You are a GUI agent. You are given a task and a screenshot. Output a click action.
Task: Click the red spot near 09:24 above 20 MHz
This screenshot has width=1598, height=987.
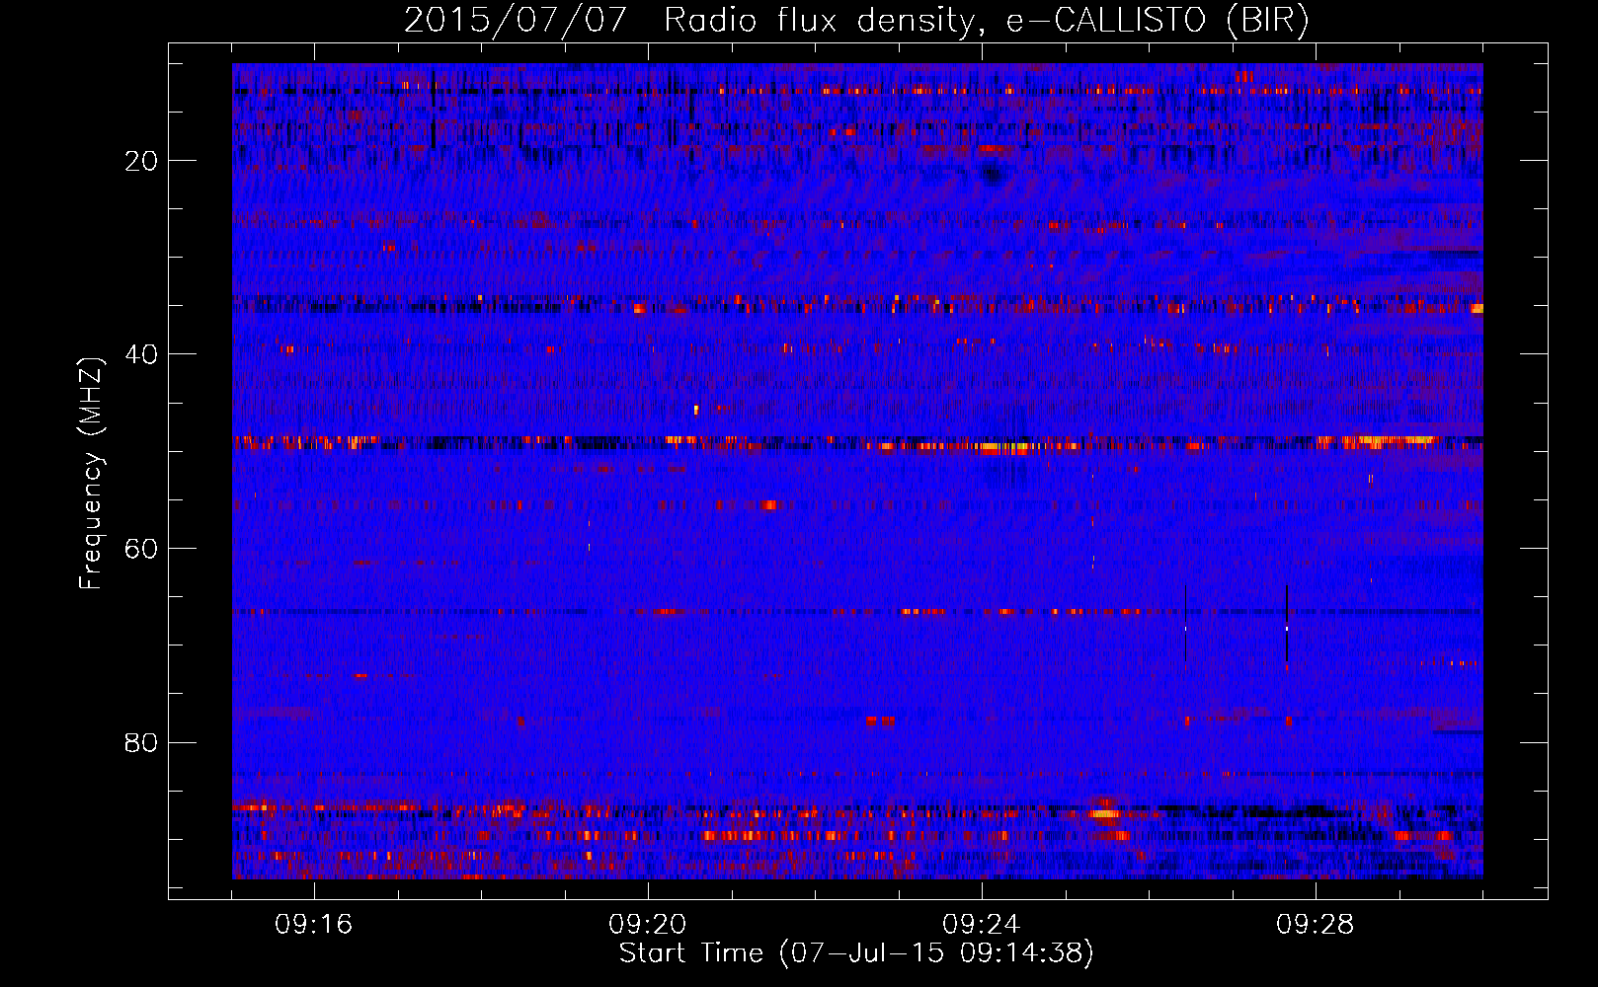[x=995, y=150]
